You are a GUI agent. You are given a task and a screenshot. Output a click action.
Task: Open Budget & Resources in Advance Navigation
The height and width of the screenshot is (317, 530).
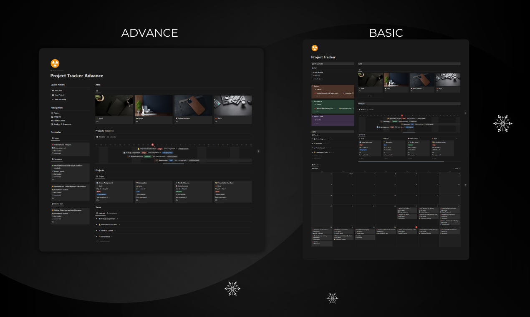(61, 124)
